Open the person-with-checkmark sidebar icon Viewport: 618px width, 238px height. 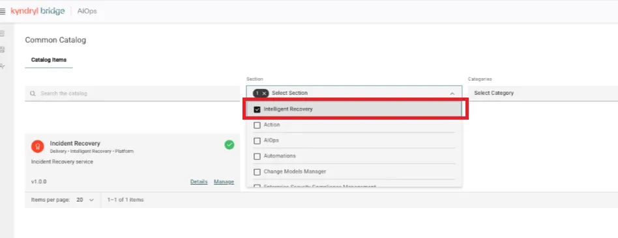coord(3,66)
